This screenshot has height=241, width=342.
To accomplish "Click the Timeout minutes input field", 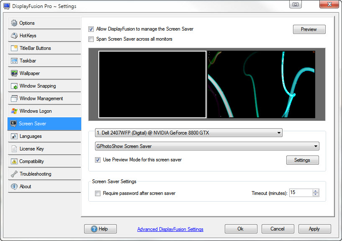I will coord(300,193).
